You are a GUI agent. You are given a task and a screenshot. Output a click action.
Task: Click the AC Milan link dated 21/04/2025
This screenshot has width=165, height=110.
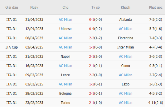pyautogui.click(x=65, y=20)
